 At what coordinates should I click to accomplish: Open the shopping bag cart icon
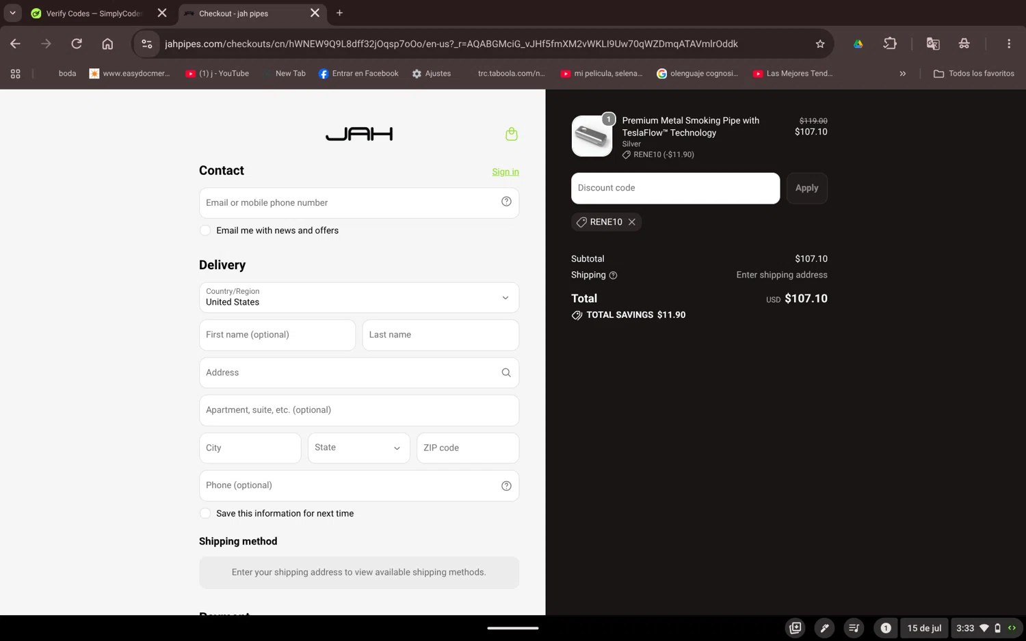(x=511, y=134)
